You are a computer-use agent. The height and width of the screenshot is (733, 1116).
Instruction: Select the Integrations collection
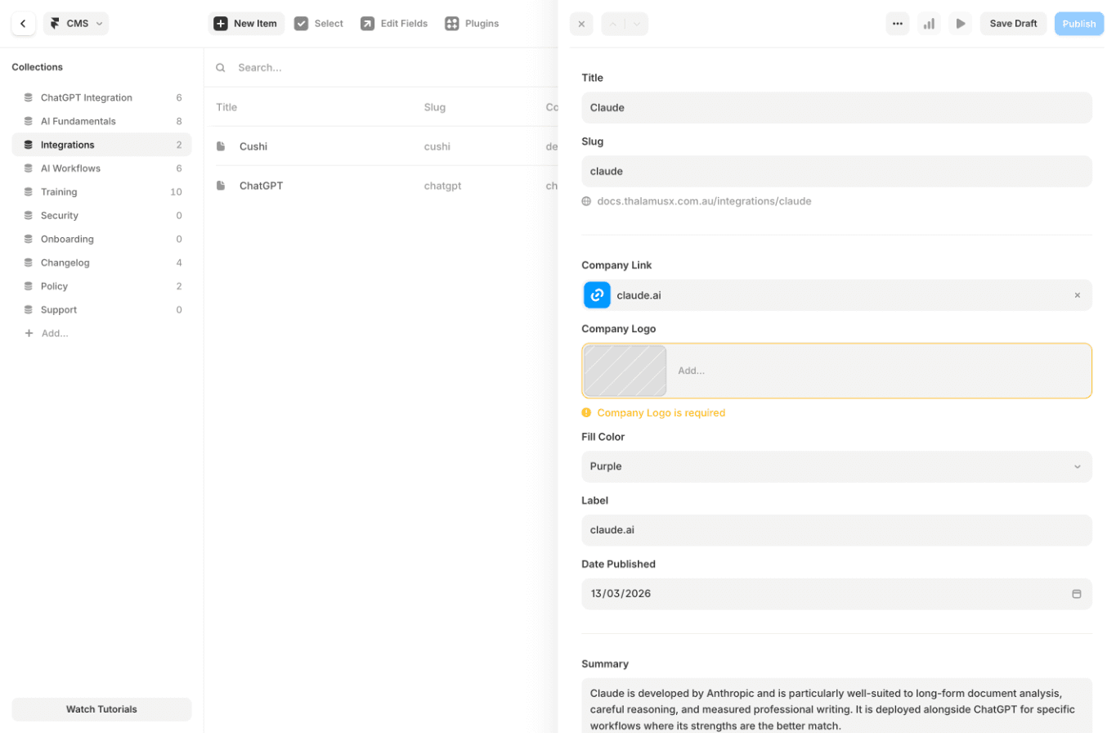(x=101, y=145)
